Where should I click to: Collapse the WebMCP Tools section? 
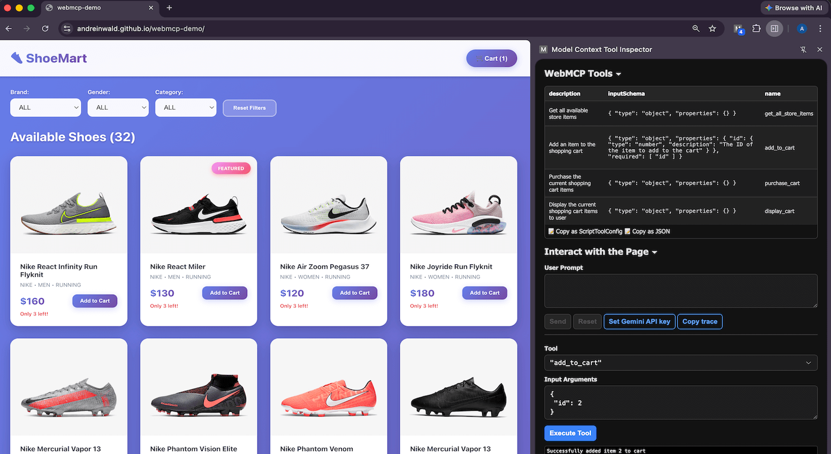(582, 74)
